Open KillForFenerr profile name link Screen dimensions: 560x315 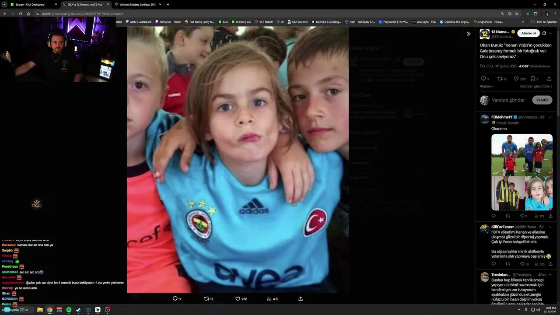coord(502,227)
